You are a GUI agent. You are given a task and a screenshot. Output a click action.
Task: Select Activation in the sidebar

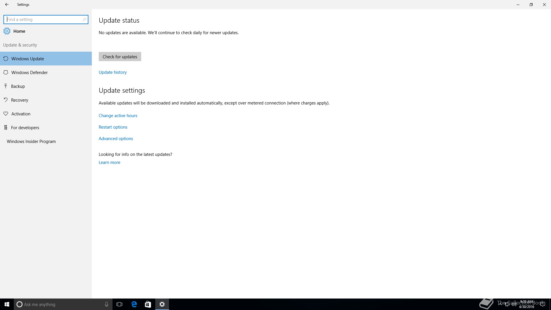pos(46,114)
